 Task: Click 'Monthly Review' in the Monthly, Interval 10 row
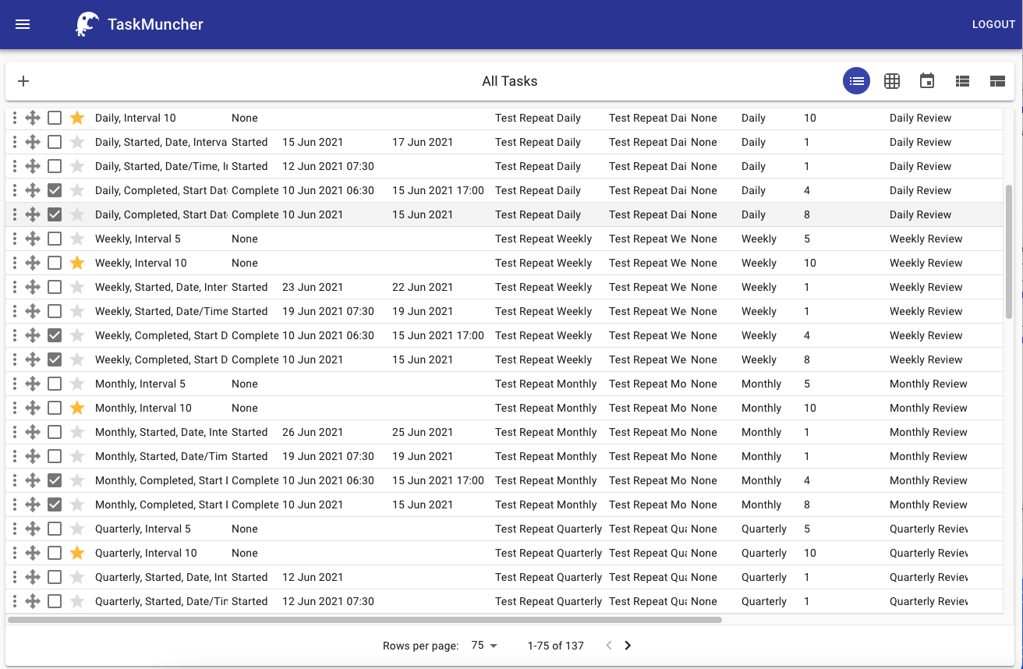click(929, 409)
